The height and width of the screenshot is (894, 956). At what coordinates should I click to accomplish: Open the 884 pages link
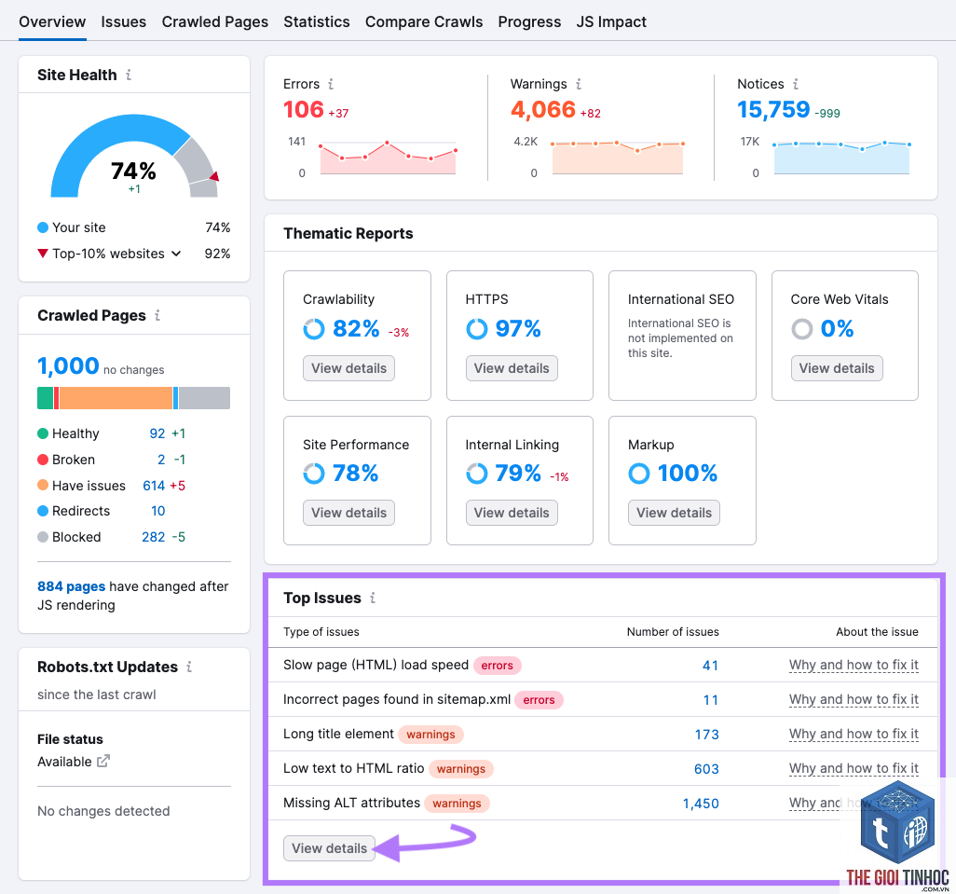click(x=72, y=586)
